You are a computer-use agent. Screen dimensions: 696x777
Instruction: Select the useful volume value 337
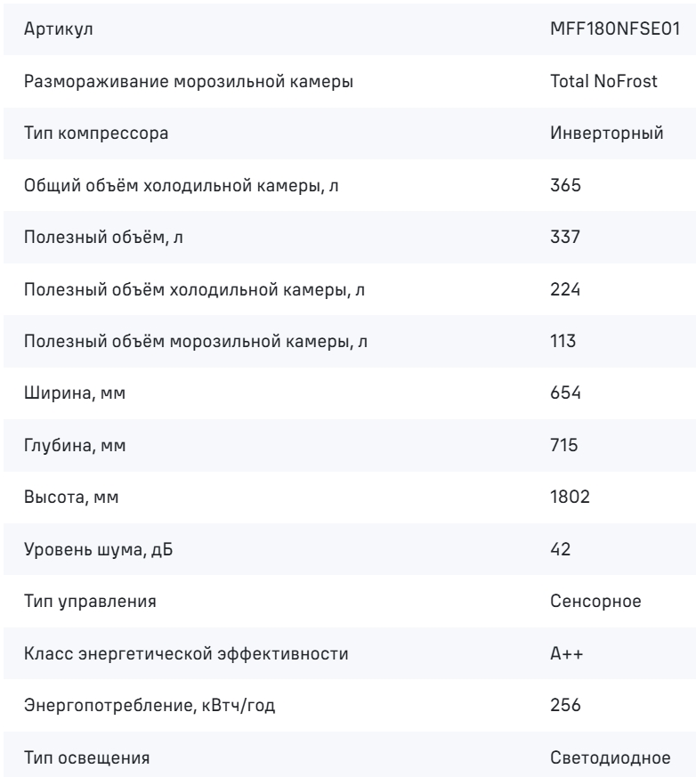pos(565,237)
